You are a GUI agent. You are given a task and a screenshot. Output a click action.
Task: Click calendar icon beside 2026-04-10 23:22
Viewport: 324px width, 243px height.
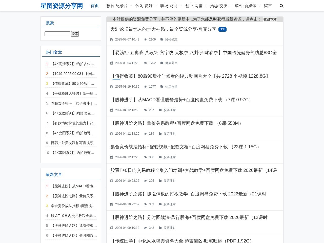[112, 181]
